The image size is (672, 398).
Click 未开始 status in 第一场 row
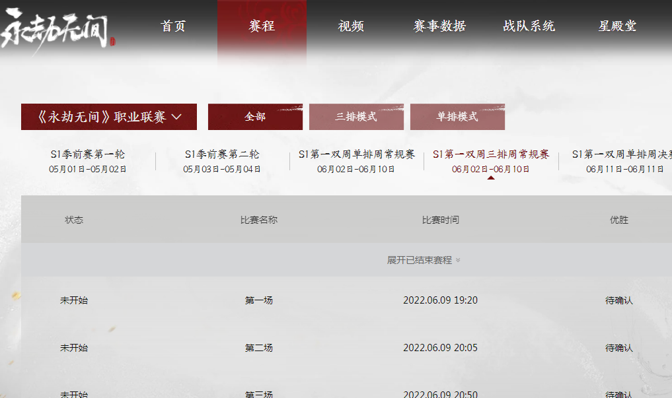pyautogui.click(x=74, y=300)
